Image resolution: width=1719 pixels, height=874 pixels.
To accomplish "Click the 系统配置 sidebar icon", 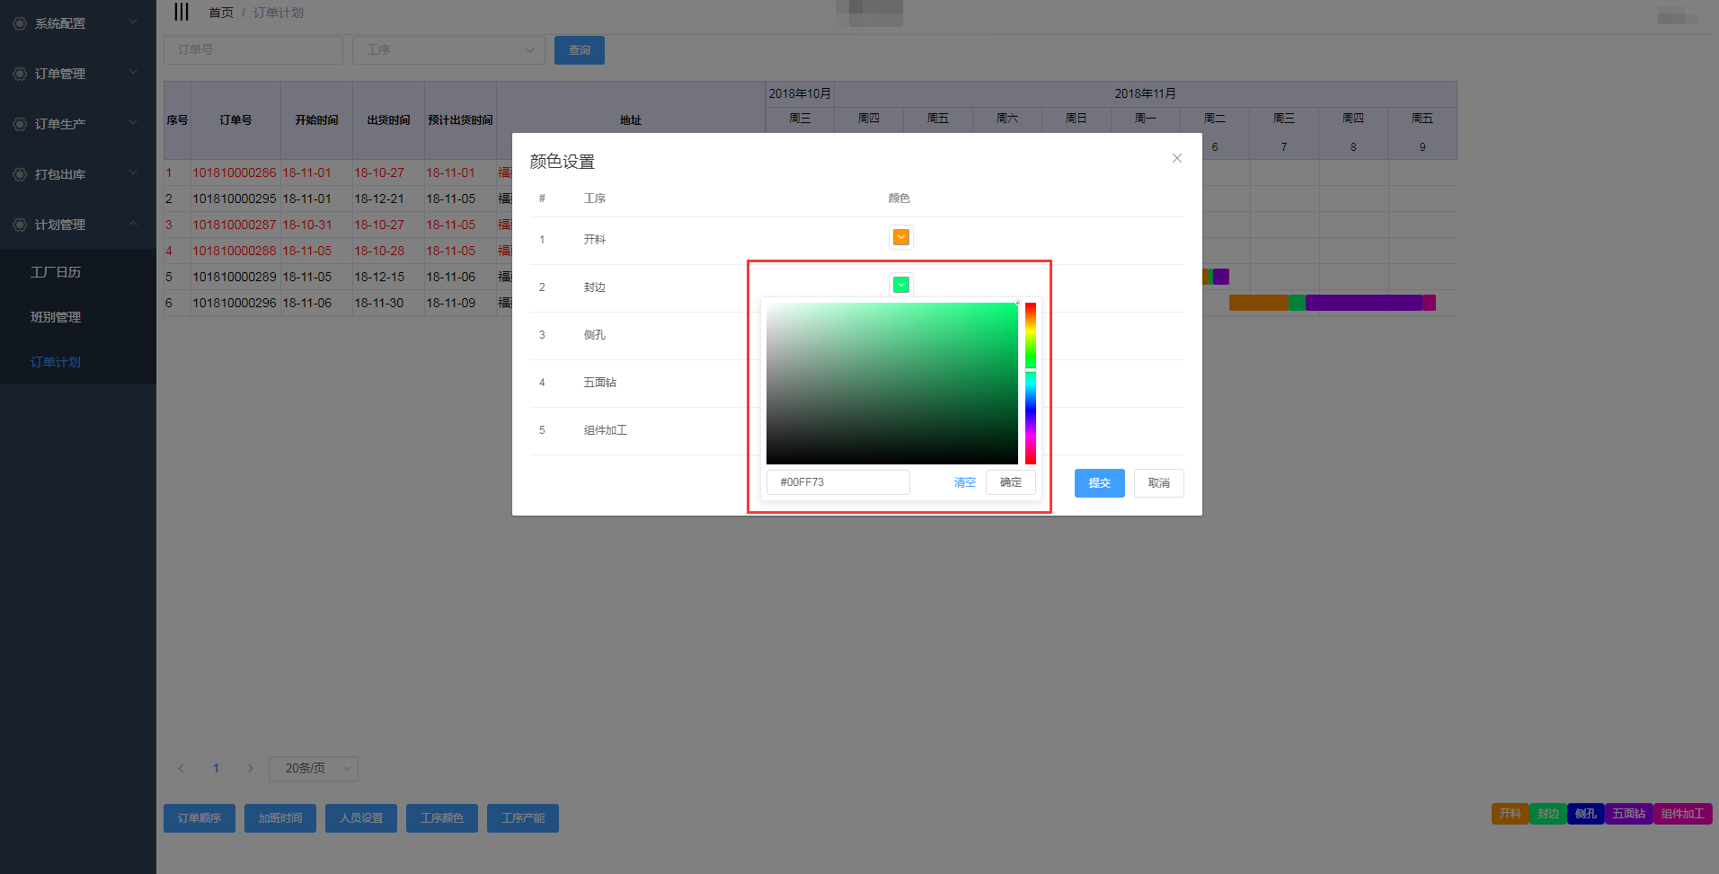I will 20,23.
